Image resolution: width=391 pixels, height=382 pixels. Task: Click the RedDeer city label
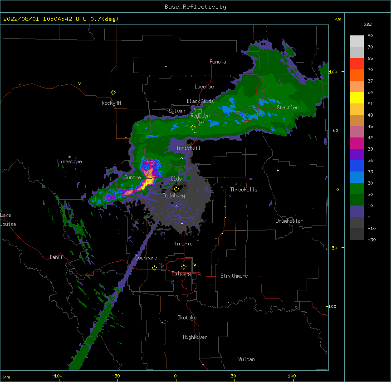200,116
